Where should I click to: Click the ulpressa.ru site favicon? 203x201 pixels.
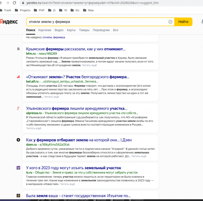(x=18, y=108)
